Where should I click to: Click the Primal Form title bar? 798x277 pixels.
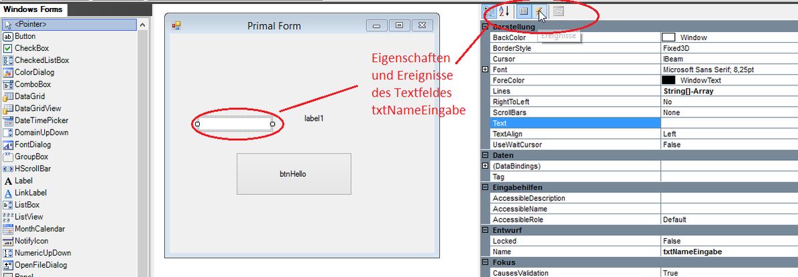[x=274, y=25]
